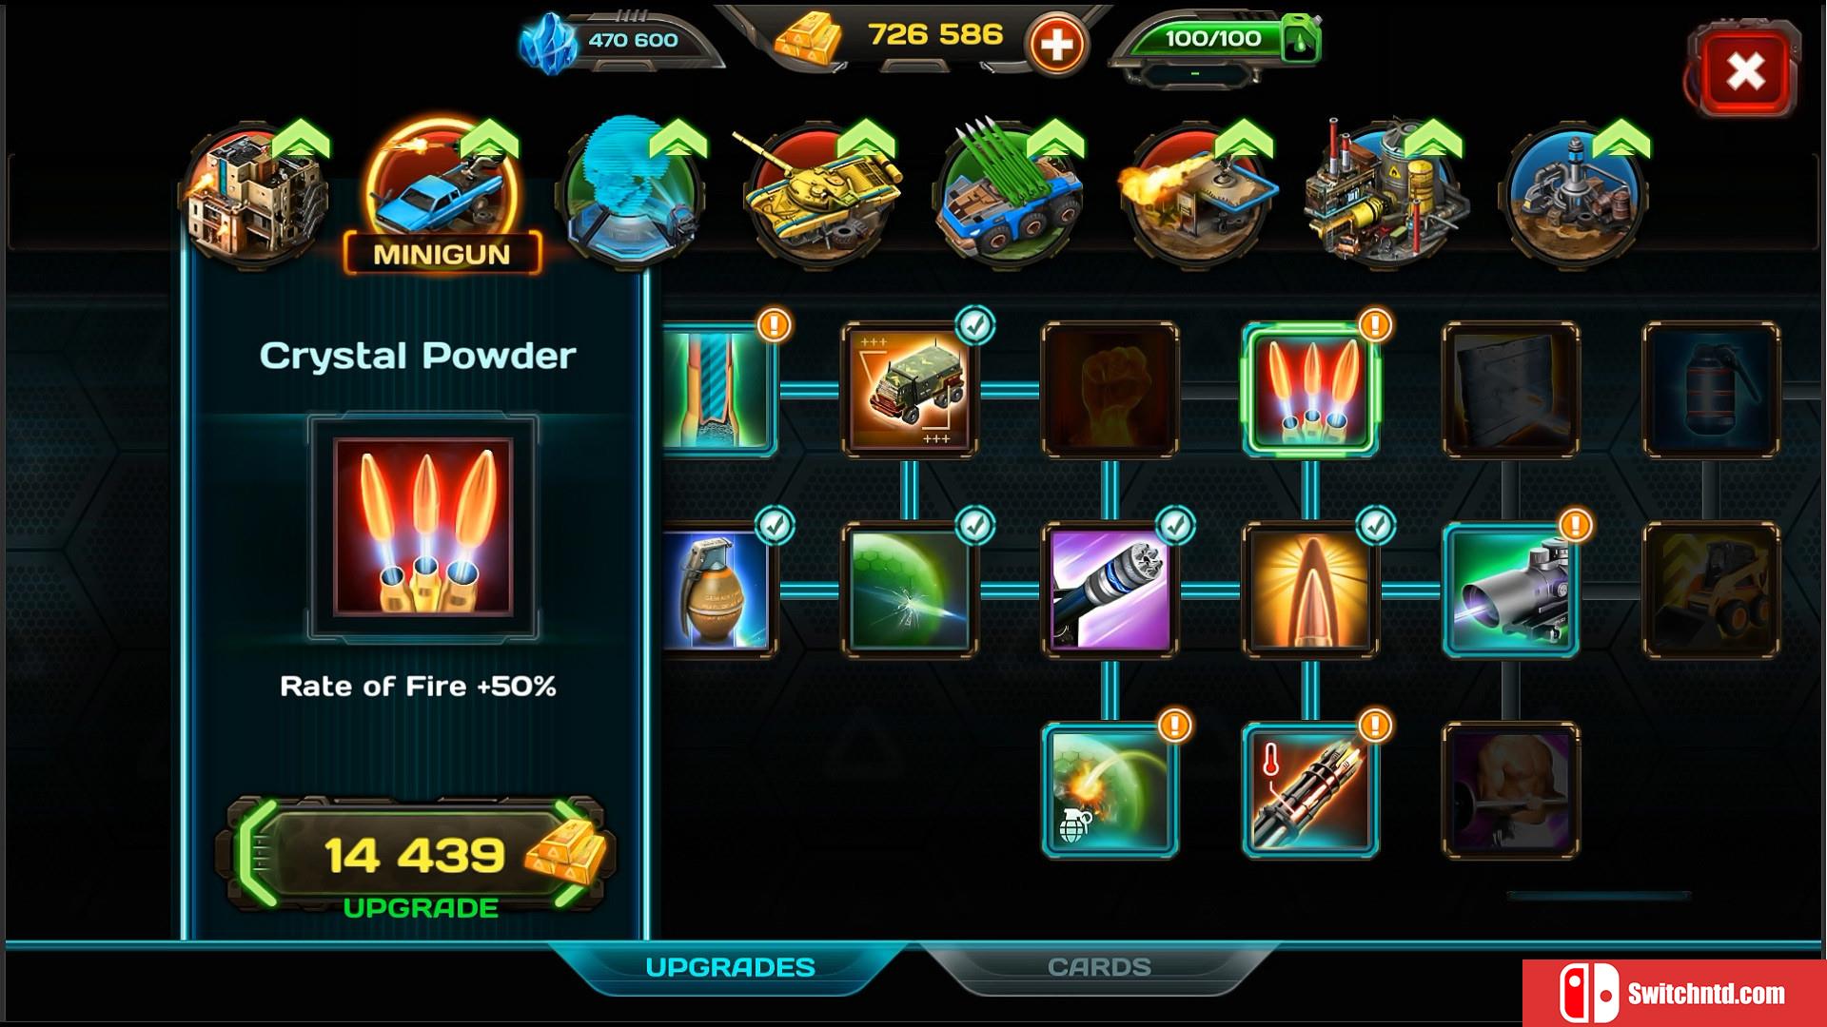Pick the overheating minigun barrel upgrade
Viewport: 1827px width, 1027px height.
(1310, 789)
